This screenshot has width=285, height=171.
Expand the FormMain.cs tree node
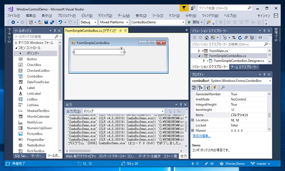pos(199,51)
